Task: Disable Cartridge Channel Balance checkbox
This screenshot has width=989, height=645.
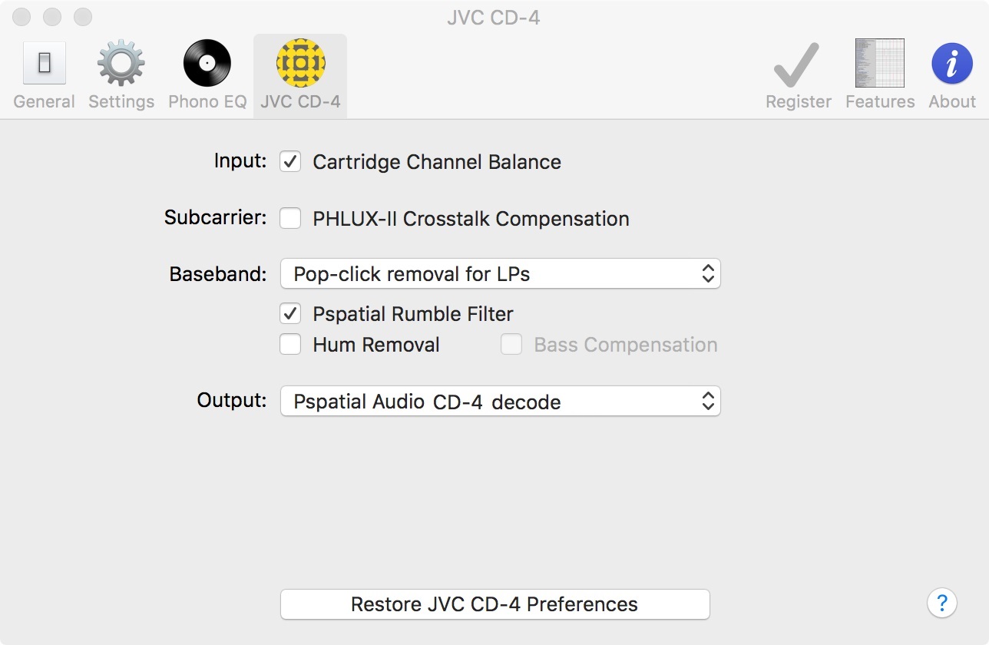Action: pyautogui.click(x=290, y=161)
